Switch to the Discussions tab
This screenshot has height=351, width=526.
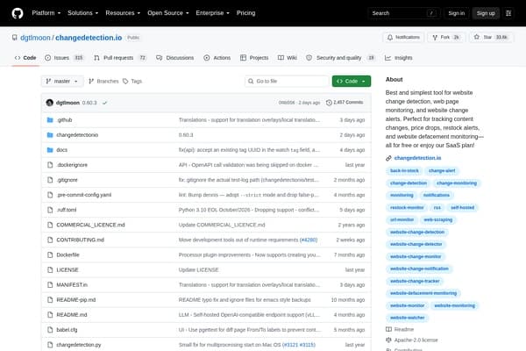[x=175, y=58]
